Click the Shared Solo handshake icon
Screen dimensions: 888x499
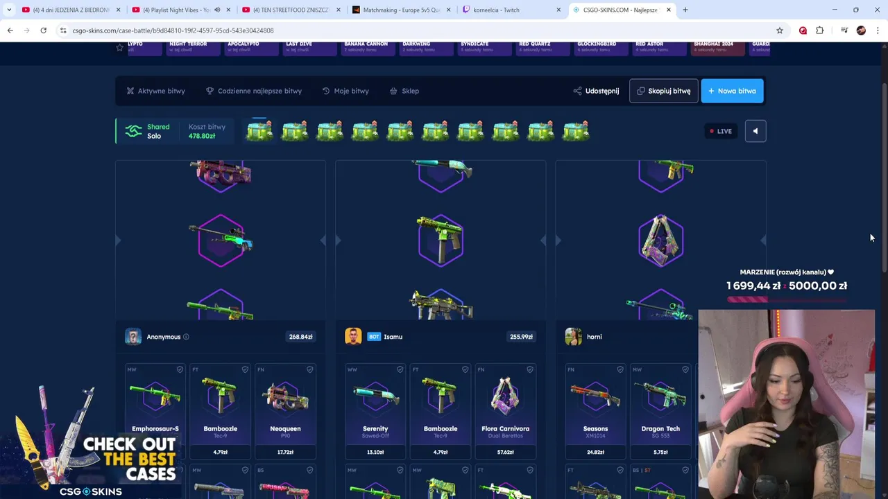[x=133, y=131]
